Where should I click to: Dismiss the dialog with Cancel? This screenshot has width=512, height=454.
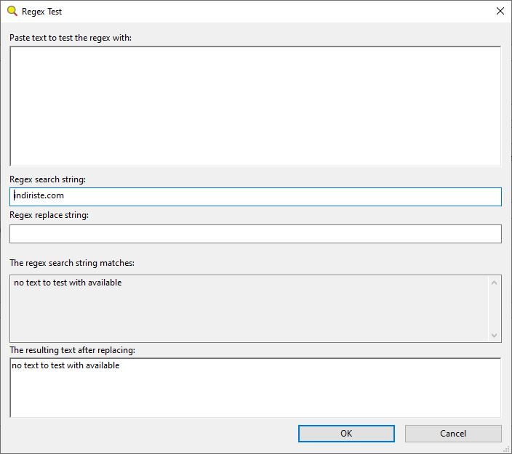tap(453, 434)
